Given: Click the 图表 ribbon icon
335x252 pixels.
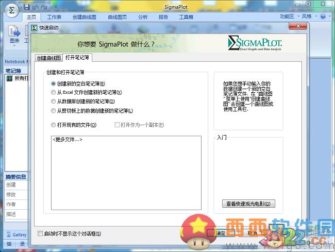Looking at the screenshot, I should 14,31.
